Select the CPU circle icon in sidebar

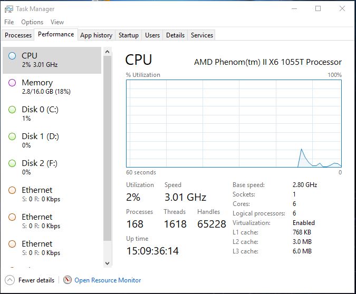(12, 56)
